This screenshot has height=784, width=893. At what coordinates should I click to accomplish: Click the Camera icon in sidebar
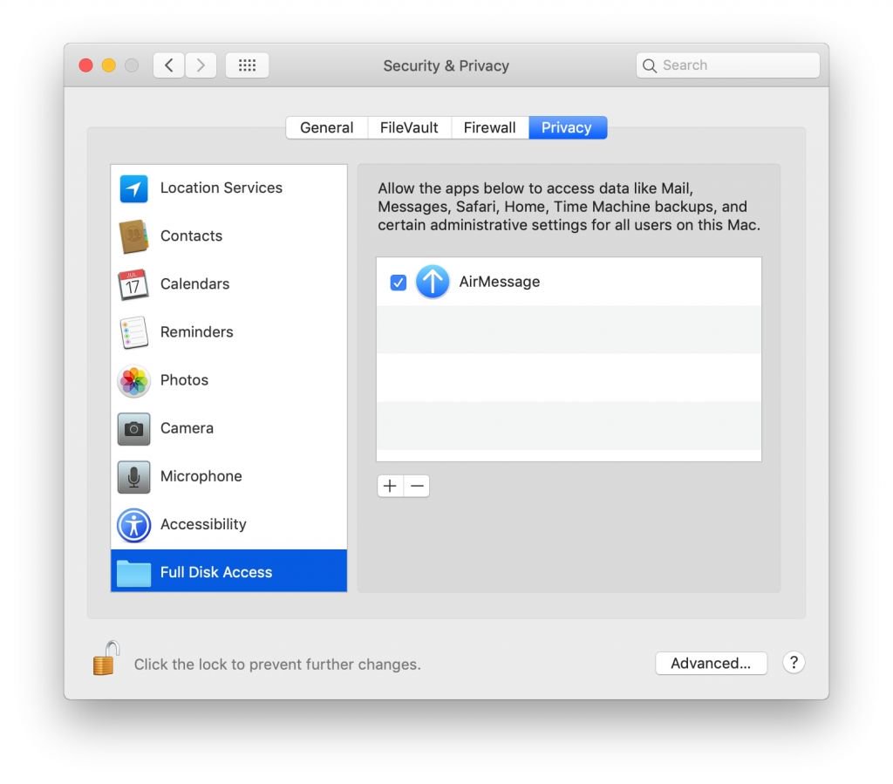[133, 429]
